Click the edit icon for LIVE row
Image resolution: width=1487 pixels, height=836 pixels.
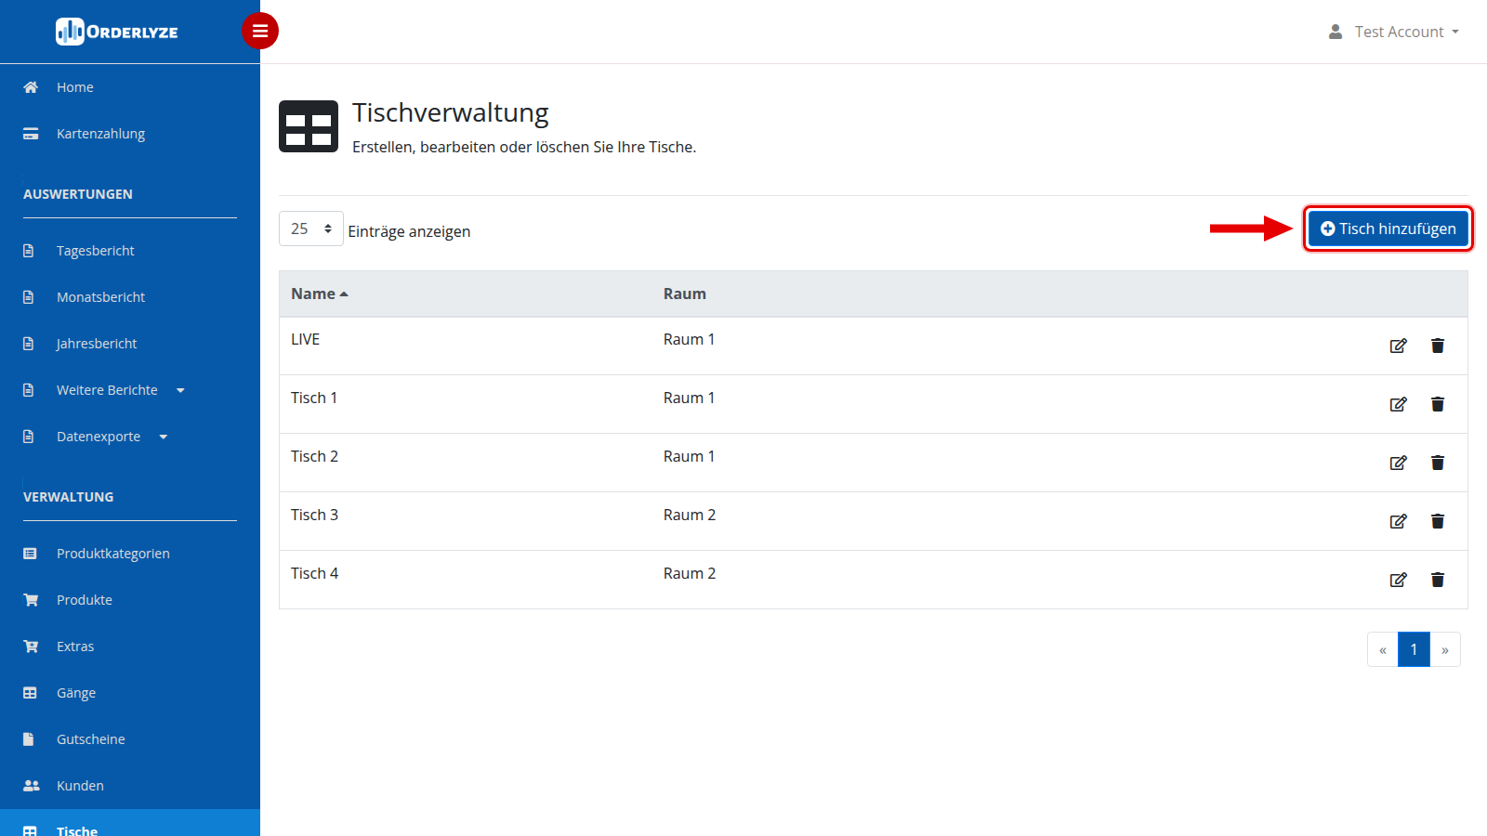point(1398,346)
